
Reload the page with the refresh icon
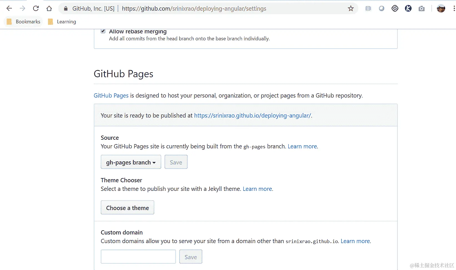pos(36,9)
